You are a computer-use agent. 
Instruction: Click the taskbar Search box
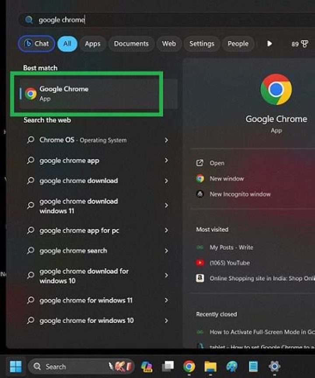click(81, 367)
